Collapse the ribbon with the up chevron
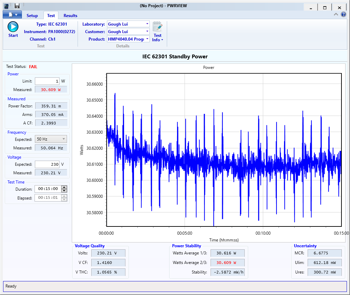The image size is (350, 295). [x=336, y=14]
